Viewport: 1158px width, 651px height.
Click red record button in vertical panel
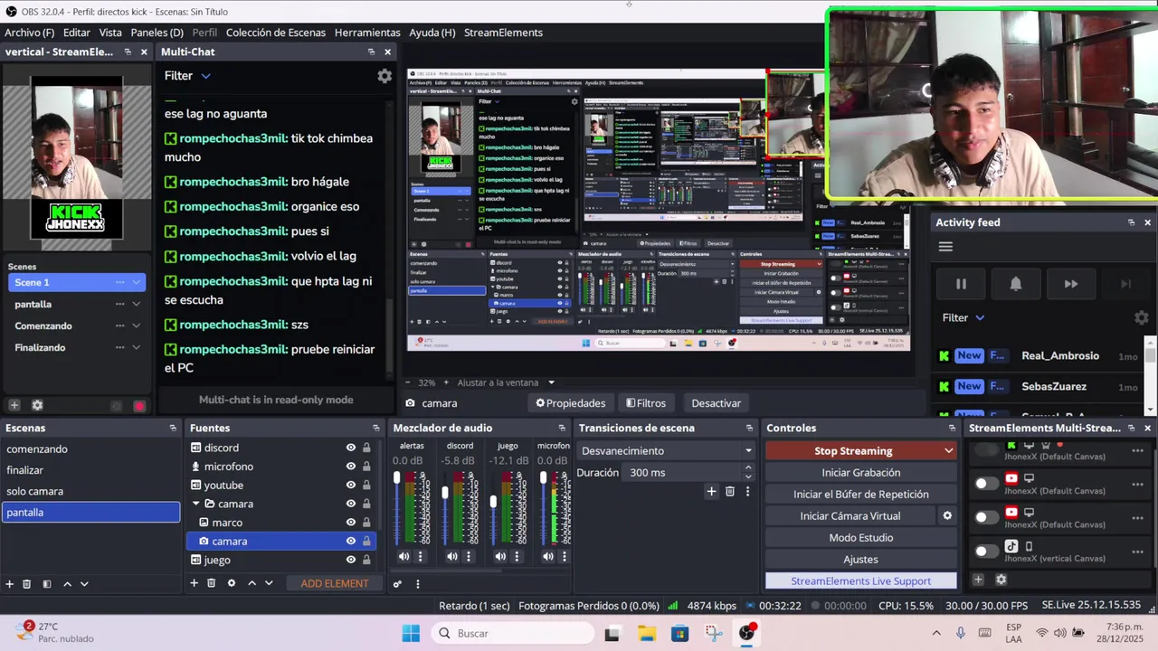pyautogui.click(x=139, y=406)
